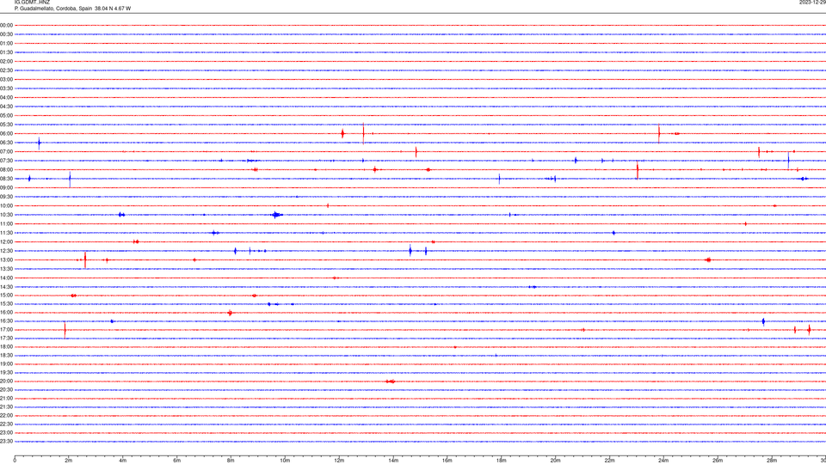Click the 12:00 row time label
Viewport: 826px width, 464px height.
(6, 242)
